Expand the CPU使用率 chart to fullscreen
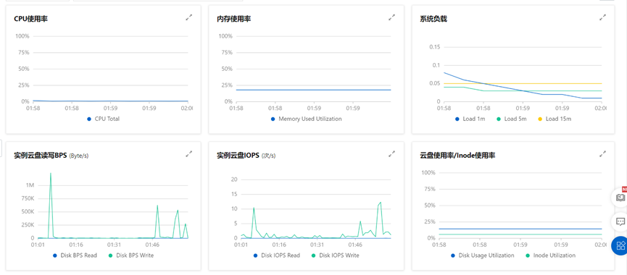The width and height of the screenshot is (627, 275). click(x=188, y=17)
